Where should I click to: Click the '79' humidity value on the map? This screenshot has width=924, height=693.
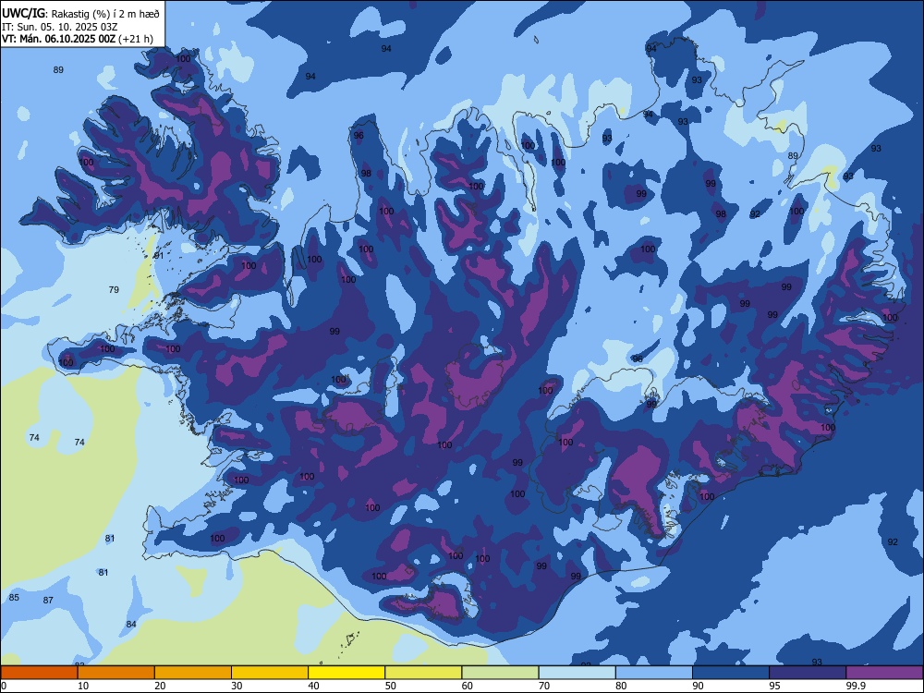114,289
